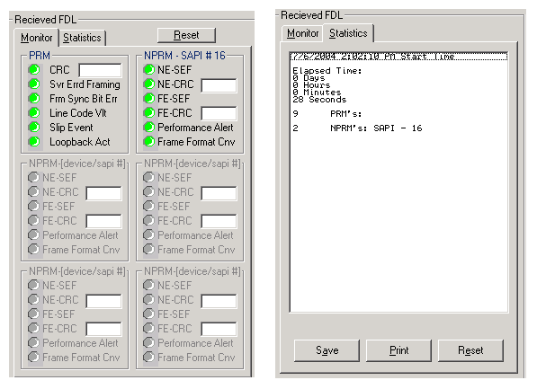Select the Start Time line in statistics box
Screen dimensions: 537x389
click(x=398, y=57)
